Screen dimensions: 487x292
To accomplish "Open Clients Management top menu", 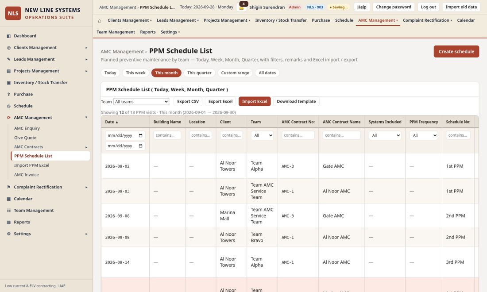I will [x=130, y=20].
